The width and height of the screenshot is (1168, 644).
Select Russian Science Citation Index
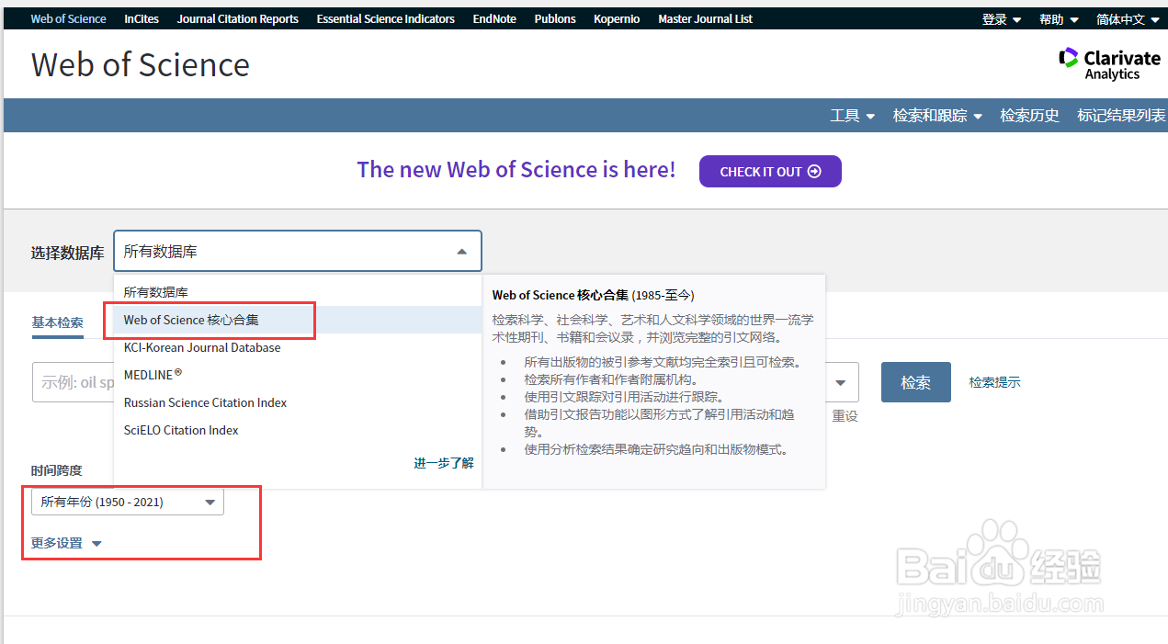[x=205, y=402]
